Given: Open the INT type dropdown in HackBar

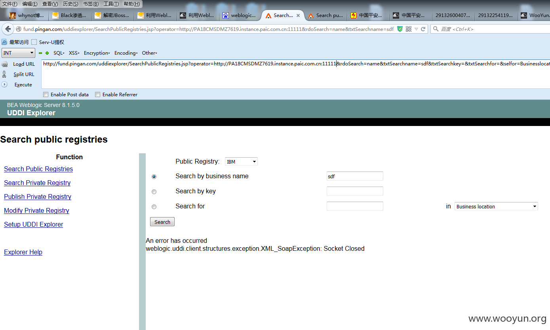Looking at the screenshot, I should coord(19,53).
